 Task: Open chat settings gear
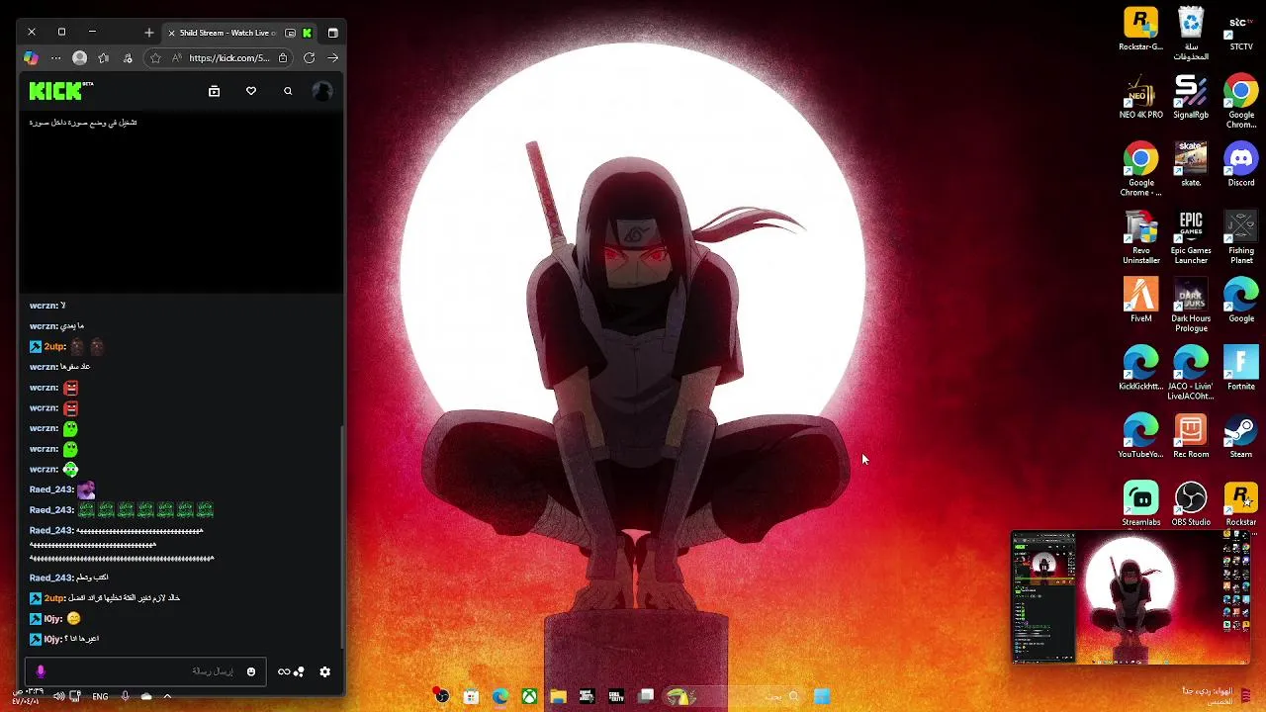324,671
